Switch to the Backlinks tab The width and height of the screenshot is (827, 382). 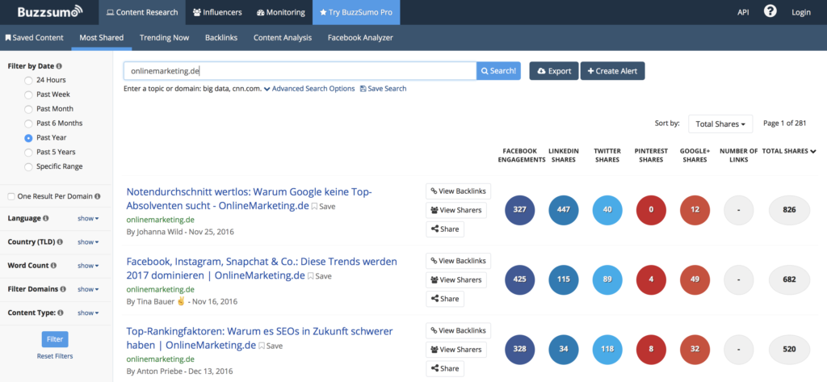pyautogui.click(x=221, y=38)
